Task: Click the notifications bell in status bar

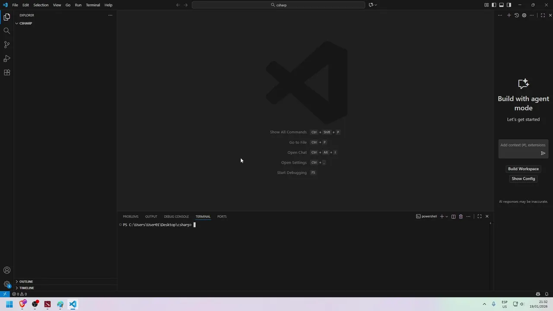Action: (547, 294)
